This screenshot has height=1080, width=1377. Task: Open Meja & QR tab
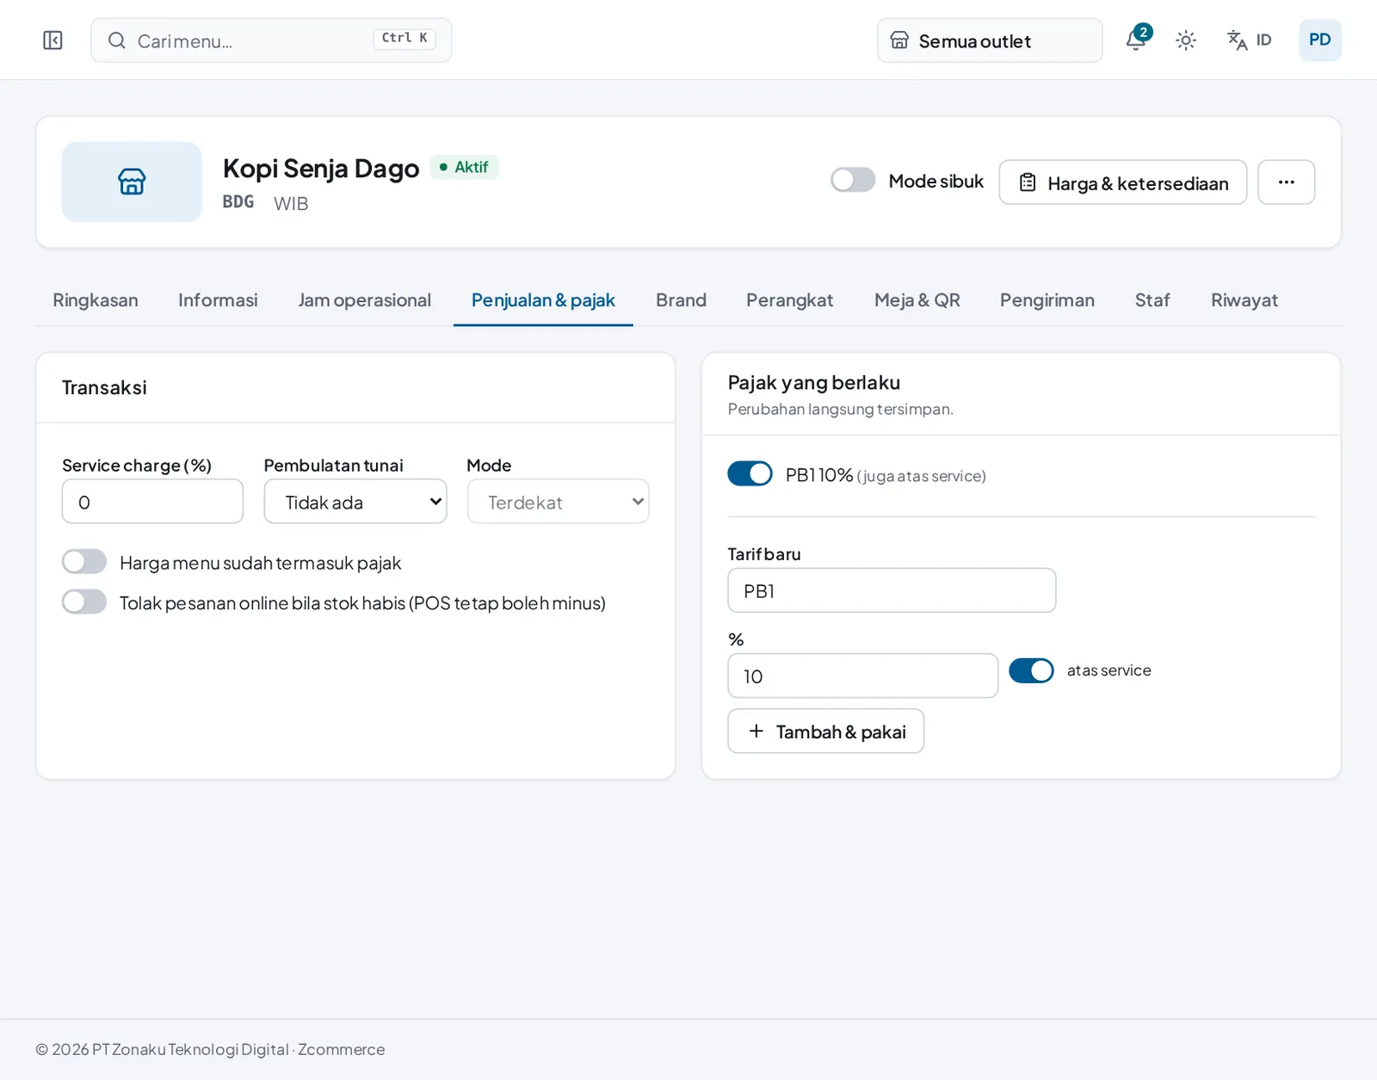coord(917,300)
